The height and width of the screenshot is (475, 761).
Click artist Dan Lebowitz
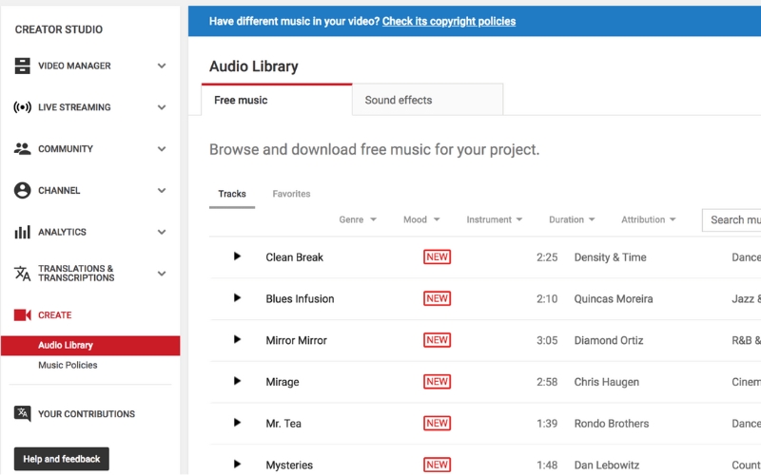point(607,465)
